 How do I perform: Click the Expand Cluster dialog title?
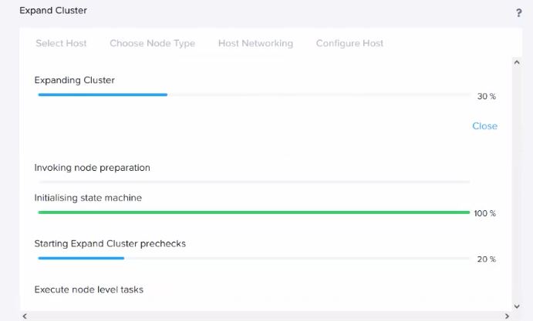53,11
